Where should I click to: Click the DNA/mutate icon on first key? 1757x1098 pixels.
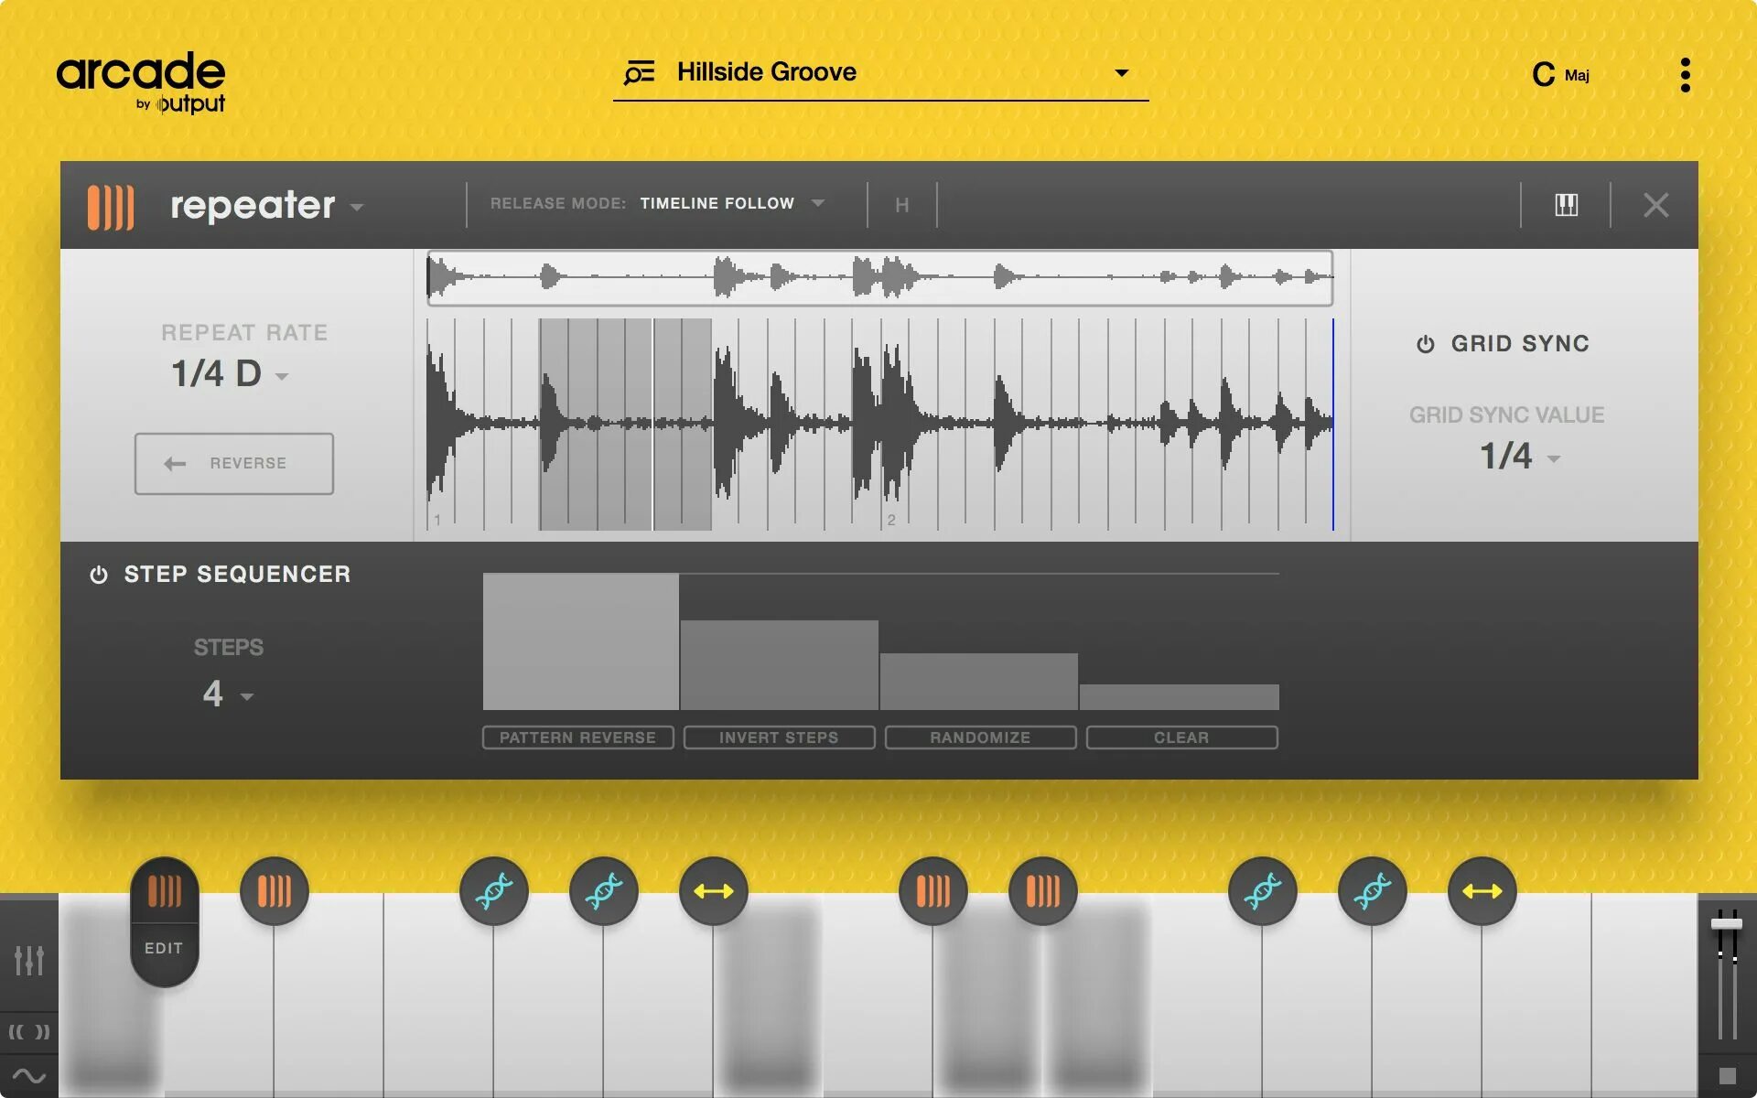(x=493, y=889)
